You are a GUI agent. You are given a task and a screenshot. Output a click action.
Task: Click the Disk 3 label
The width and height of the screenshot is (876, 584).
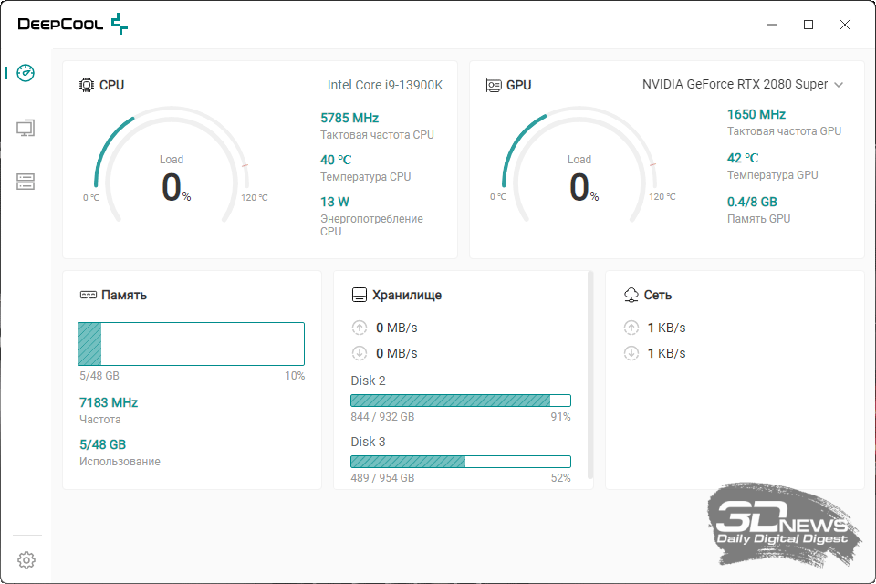(x=368, y=442)
